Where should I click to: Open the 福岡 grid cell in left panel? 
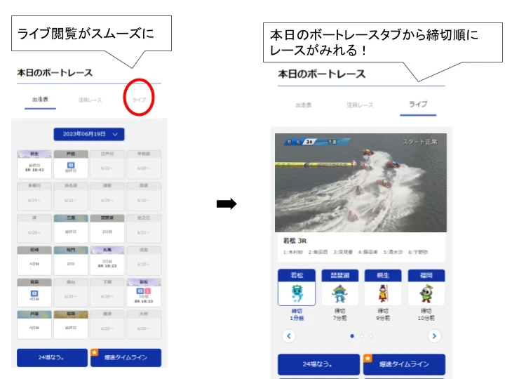pos(71,324)
